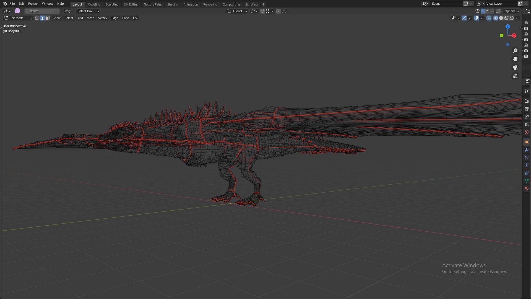The height and width of the screenshot is (299, 531).
Task: Toggle X axis mesh symmetry
Action: pos(483,11)
